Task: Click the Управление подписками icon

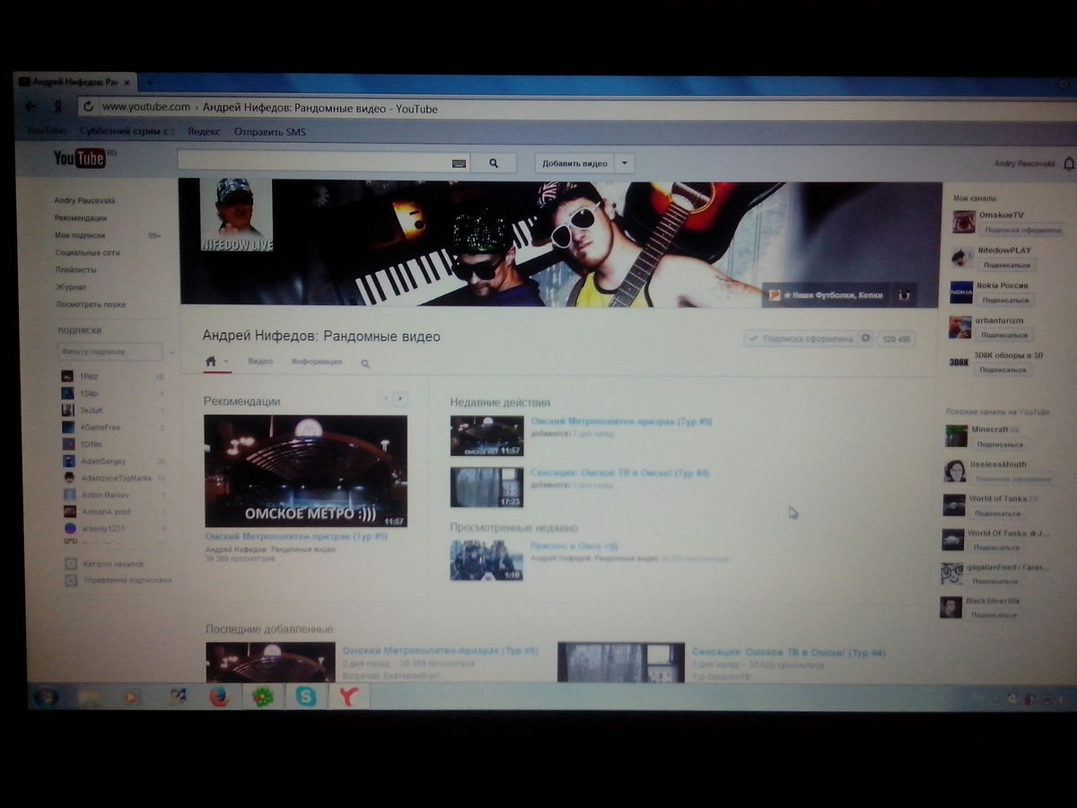Action: click(71, 580)
